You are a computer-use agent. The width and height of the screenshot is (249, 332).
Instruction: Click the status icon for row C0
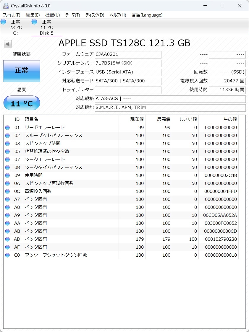tap(7, 255)
